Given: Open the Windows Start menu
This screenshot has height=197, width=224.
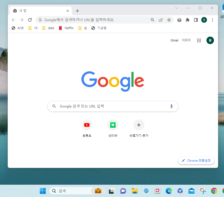Looking at the screenshot, I should point(43,191).
